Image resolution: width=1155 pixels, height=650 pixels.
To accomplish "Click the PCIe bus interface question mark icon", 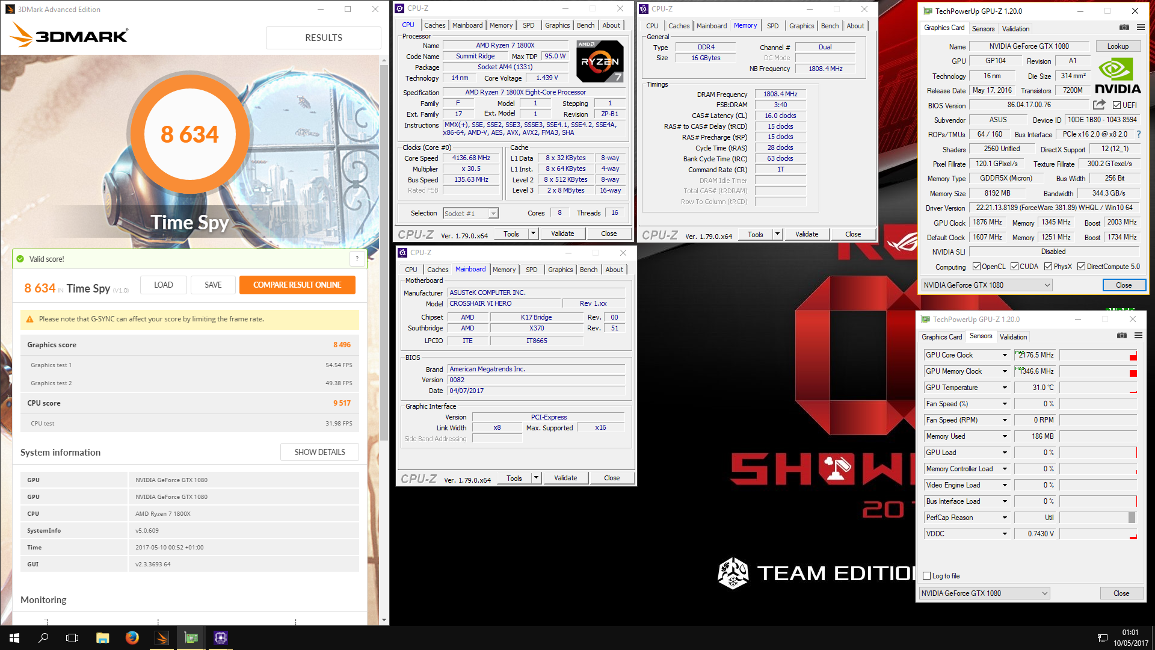I will (1138, 134).
